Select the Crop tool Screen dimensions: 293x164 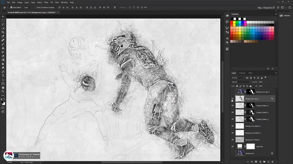coord(3,32)
